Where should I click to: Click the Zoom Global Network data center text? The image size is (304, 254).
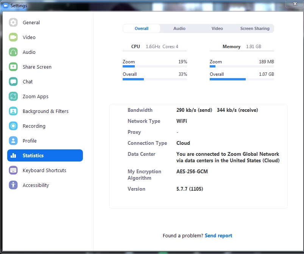(x=228, y=157)
